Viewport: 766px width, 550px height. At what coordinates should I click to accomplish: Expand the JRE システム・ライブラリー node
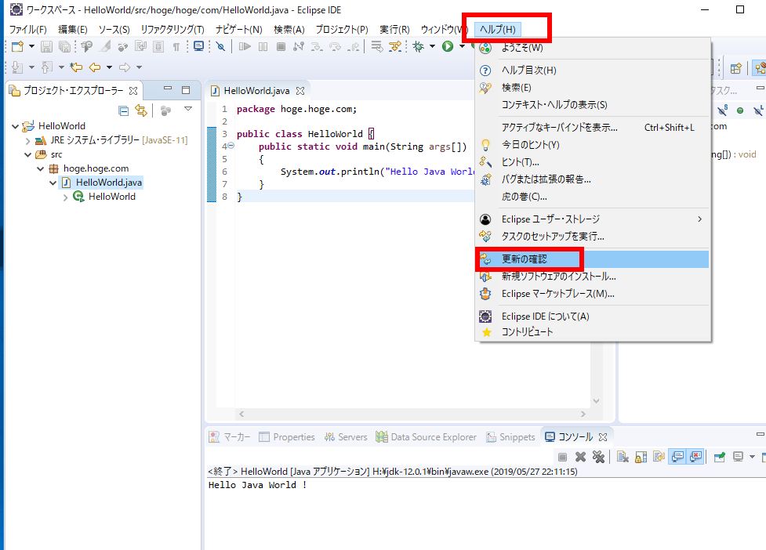tap(28, 141)
